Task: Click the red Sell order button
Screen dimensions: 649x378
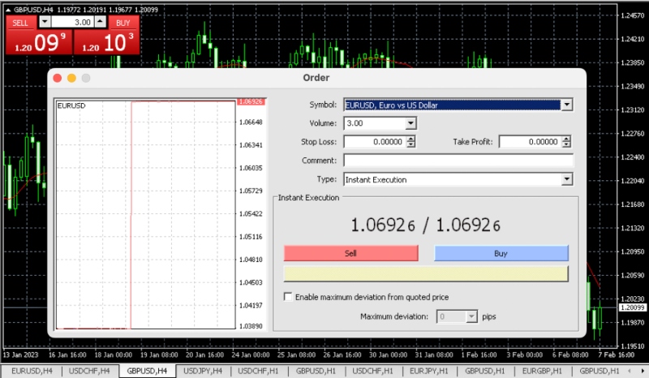Action: 350,253
